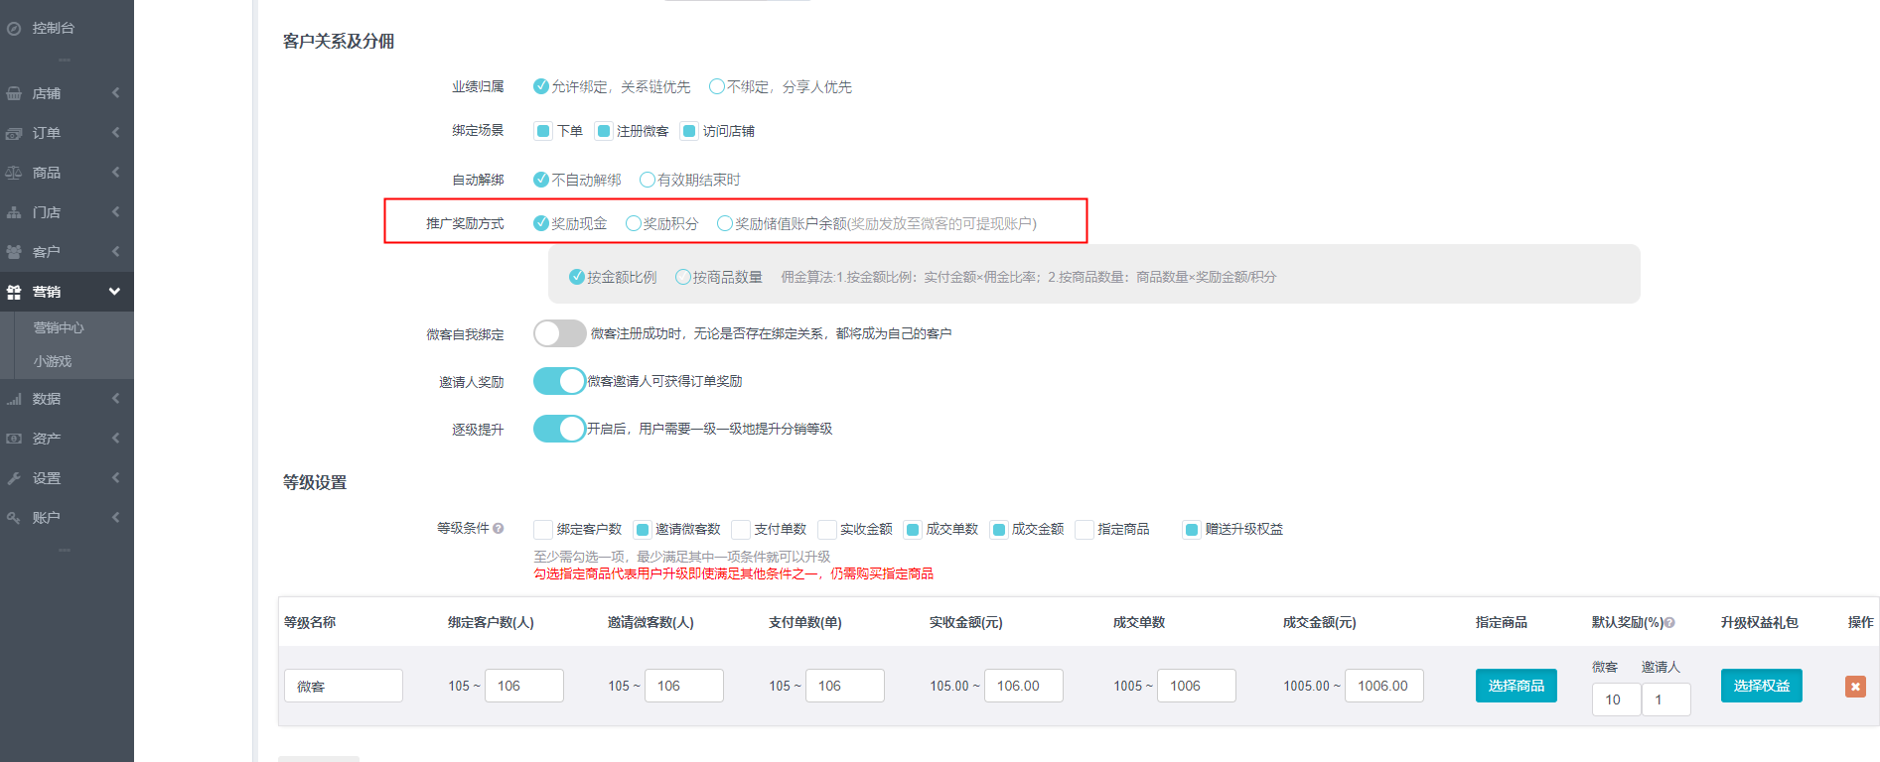The height and width of the screenshot is (762, 1880).
Task: Edit the 邀请人 reward field showing 1
Action: tap(1666, 699)
